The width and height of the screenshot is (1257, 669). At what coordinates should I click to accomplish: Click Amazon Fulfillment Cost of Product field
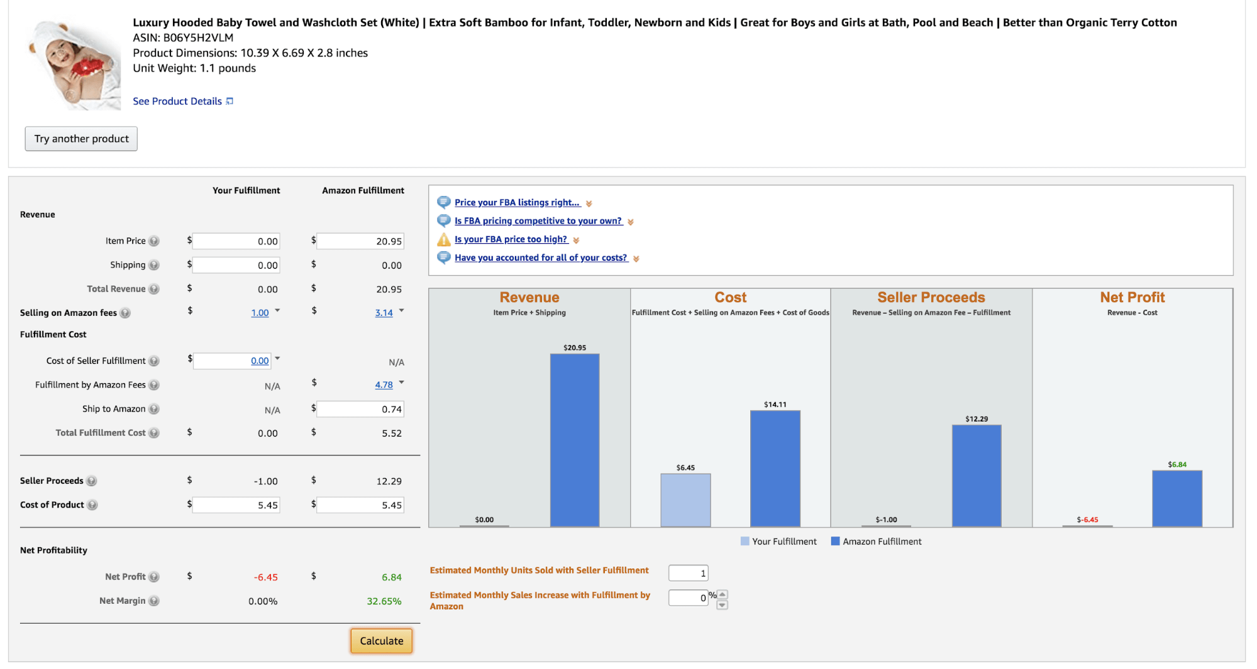point(360,505)
